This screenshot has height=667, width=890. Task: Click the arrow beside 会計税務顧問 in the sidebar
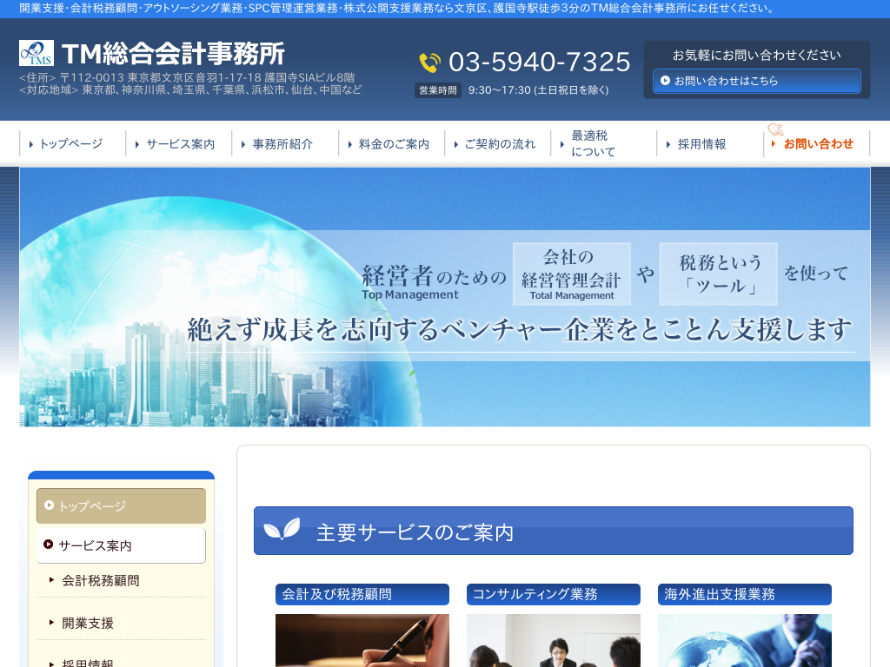tap(51, 579)
